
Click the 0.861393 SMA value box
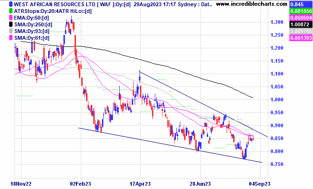coord(300,38)
